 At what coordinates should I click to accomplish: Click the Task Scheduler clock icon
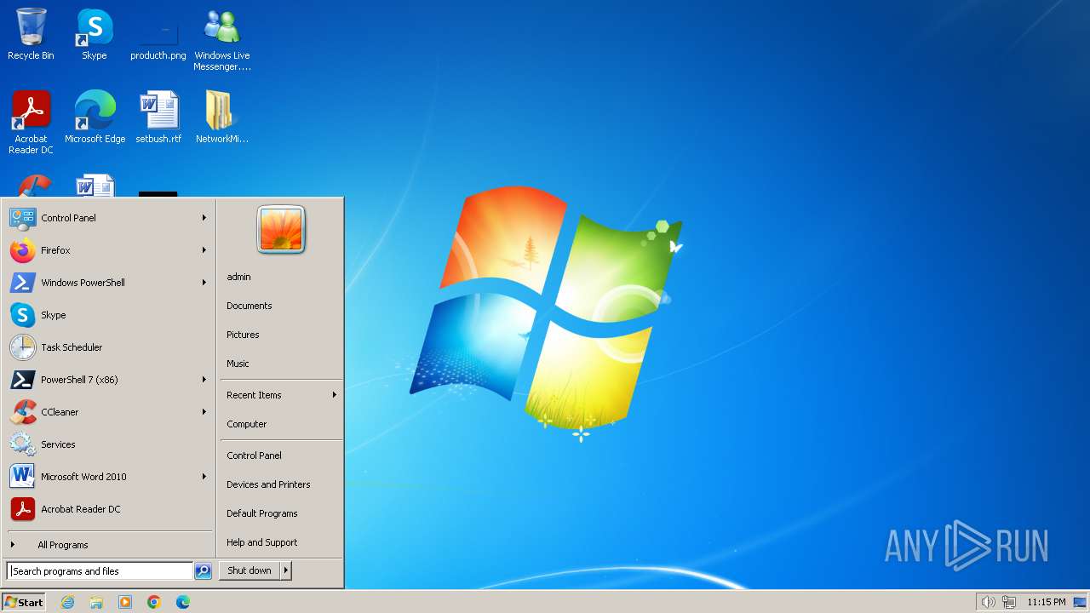coord(22,347)
